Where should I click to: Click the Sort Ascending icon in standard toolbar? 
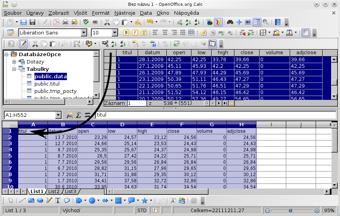pyautogui.click(x=188, y=22)
